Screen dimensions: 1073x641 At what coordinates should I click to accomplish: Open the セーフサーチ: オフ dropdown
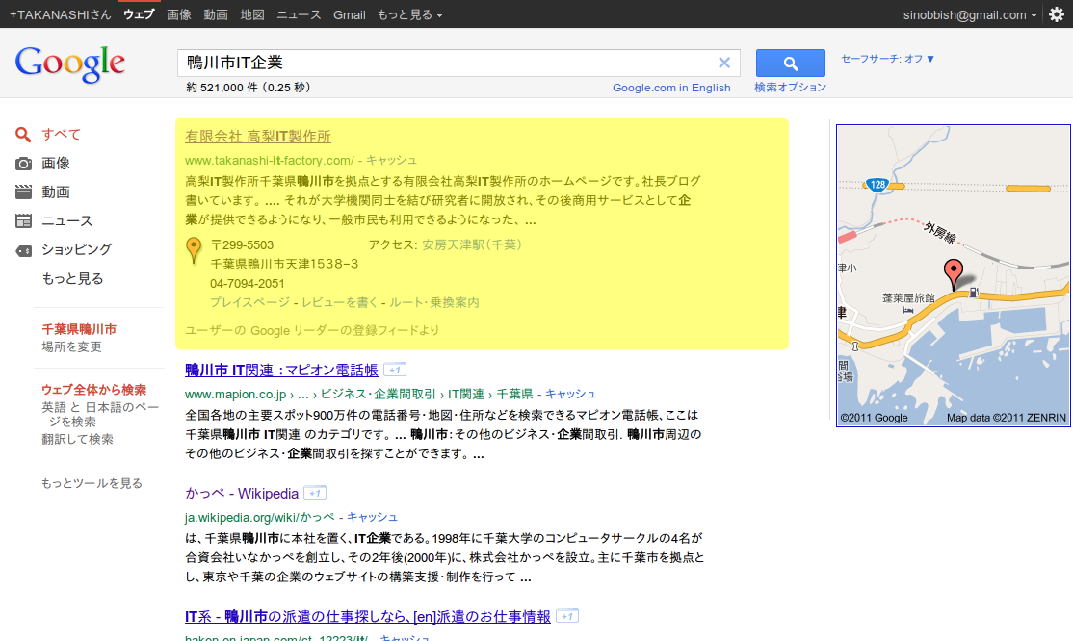pos(887,59)
